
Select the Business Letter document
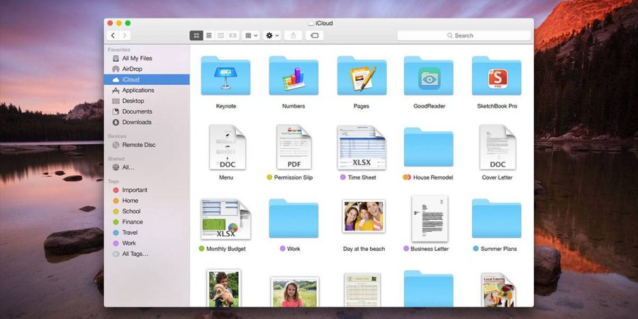(430, 218)
